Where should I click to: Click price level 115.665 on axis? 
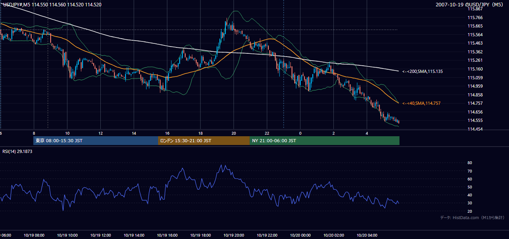coord(474,26)
